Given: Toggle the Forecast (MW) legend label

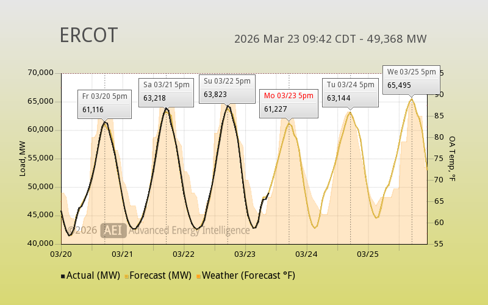Looking at the screenshot, I should 161,276.
